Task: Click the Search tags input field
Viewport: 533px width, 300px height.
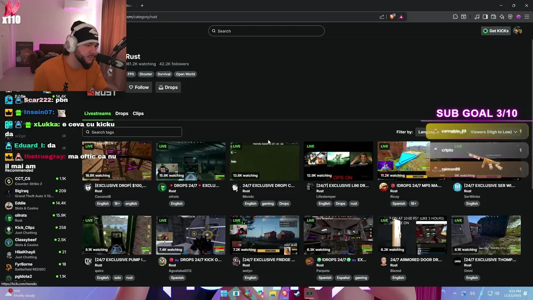Action: [132, 132]
